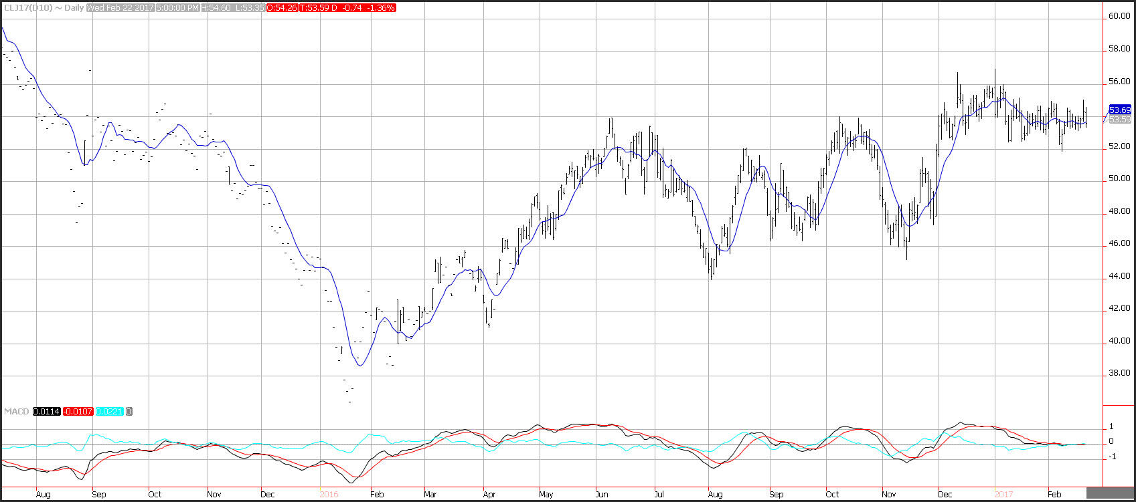The height and width of the screenshot is (502, 1136).
Task: Click the gray 0 box beside MACD values
Action: 129,411
